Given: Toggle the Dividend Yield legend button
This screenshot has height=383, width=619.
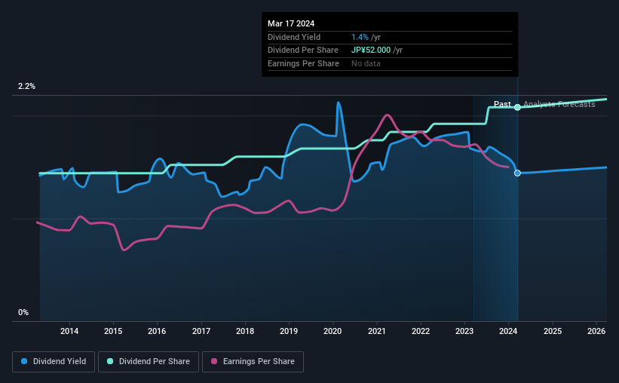Looking at the screenshot, I should pos(54,361).
